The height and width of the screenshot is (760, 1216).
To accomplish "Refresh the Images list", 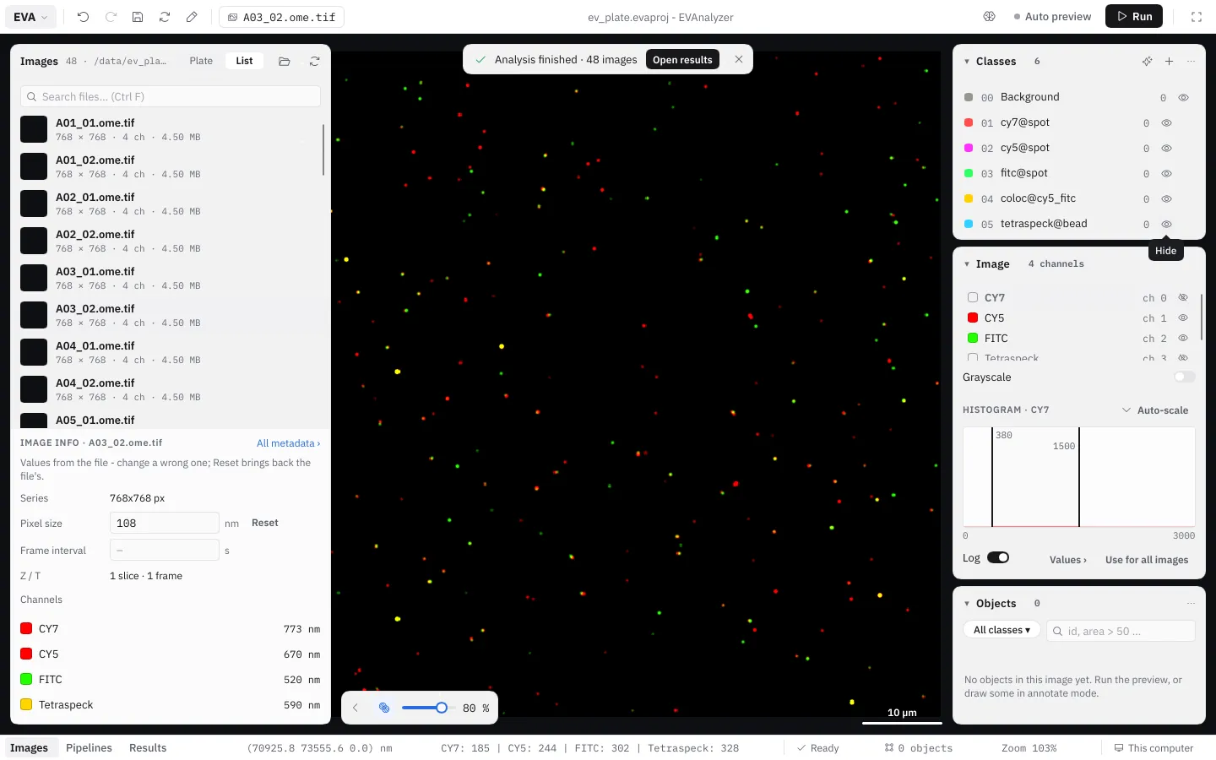I will (314, 62).
